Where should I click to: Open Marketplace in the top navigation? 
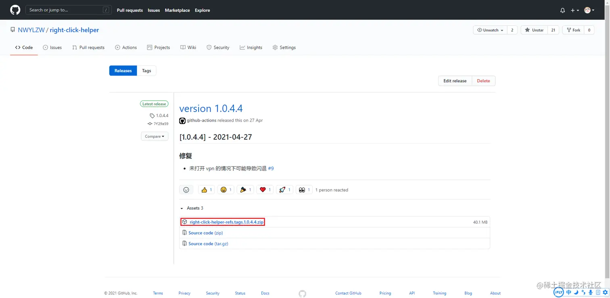pyautogui.click(x=177, y=10)
